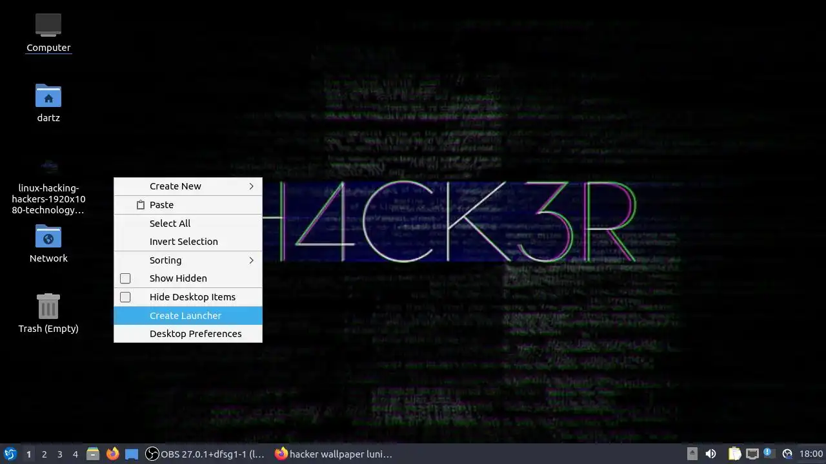
Task: Select the Trash (Empty) icon
Action: pos(48,306)
